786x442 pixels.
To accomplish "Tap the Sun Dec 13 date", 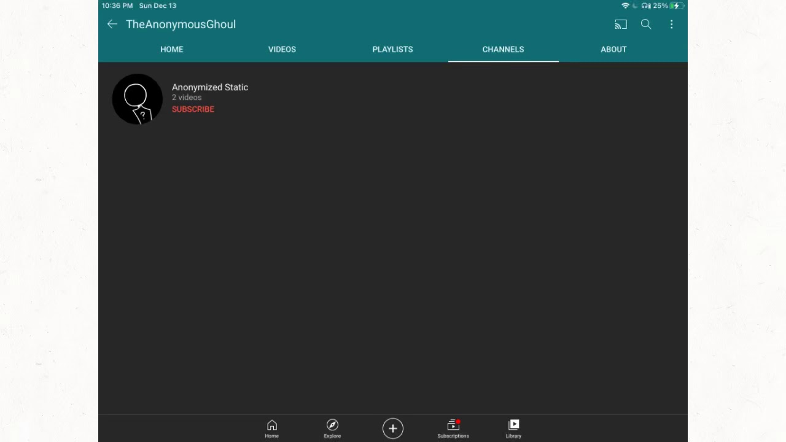I will point(158,6).
